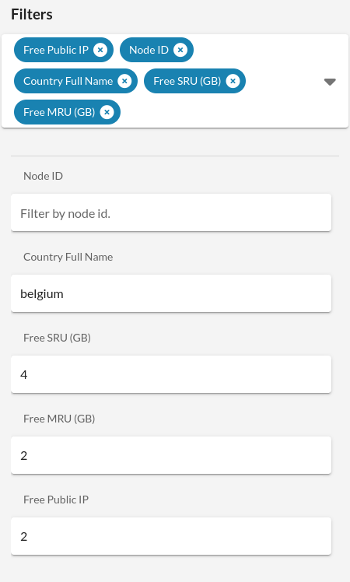
Task: Select the Node ID chip label
Action: point(149,50)
